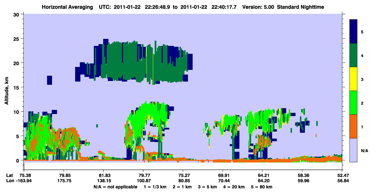The height and width of the screenshot is (195, 380).
Task: Click longitude value 138.15
Action: tap(103, 181)
